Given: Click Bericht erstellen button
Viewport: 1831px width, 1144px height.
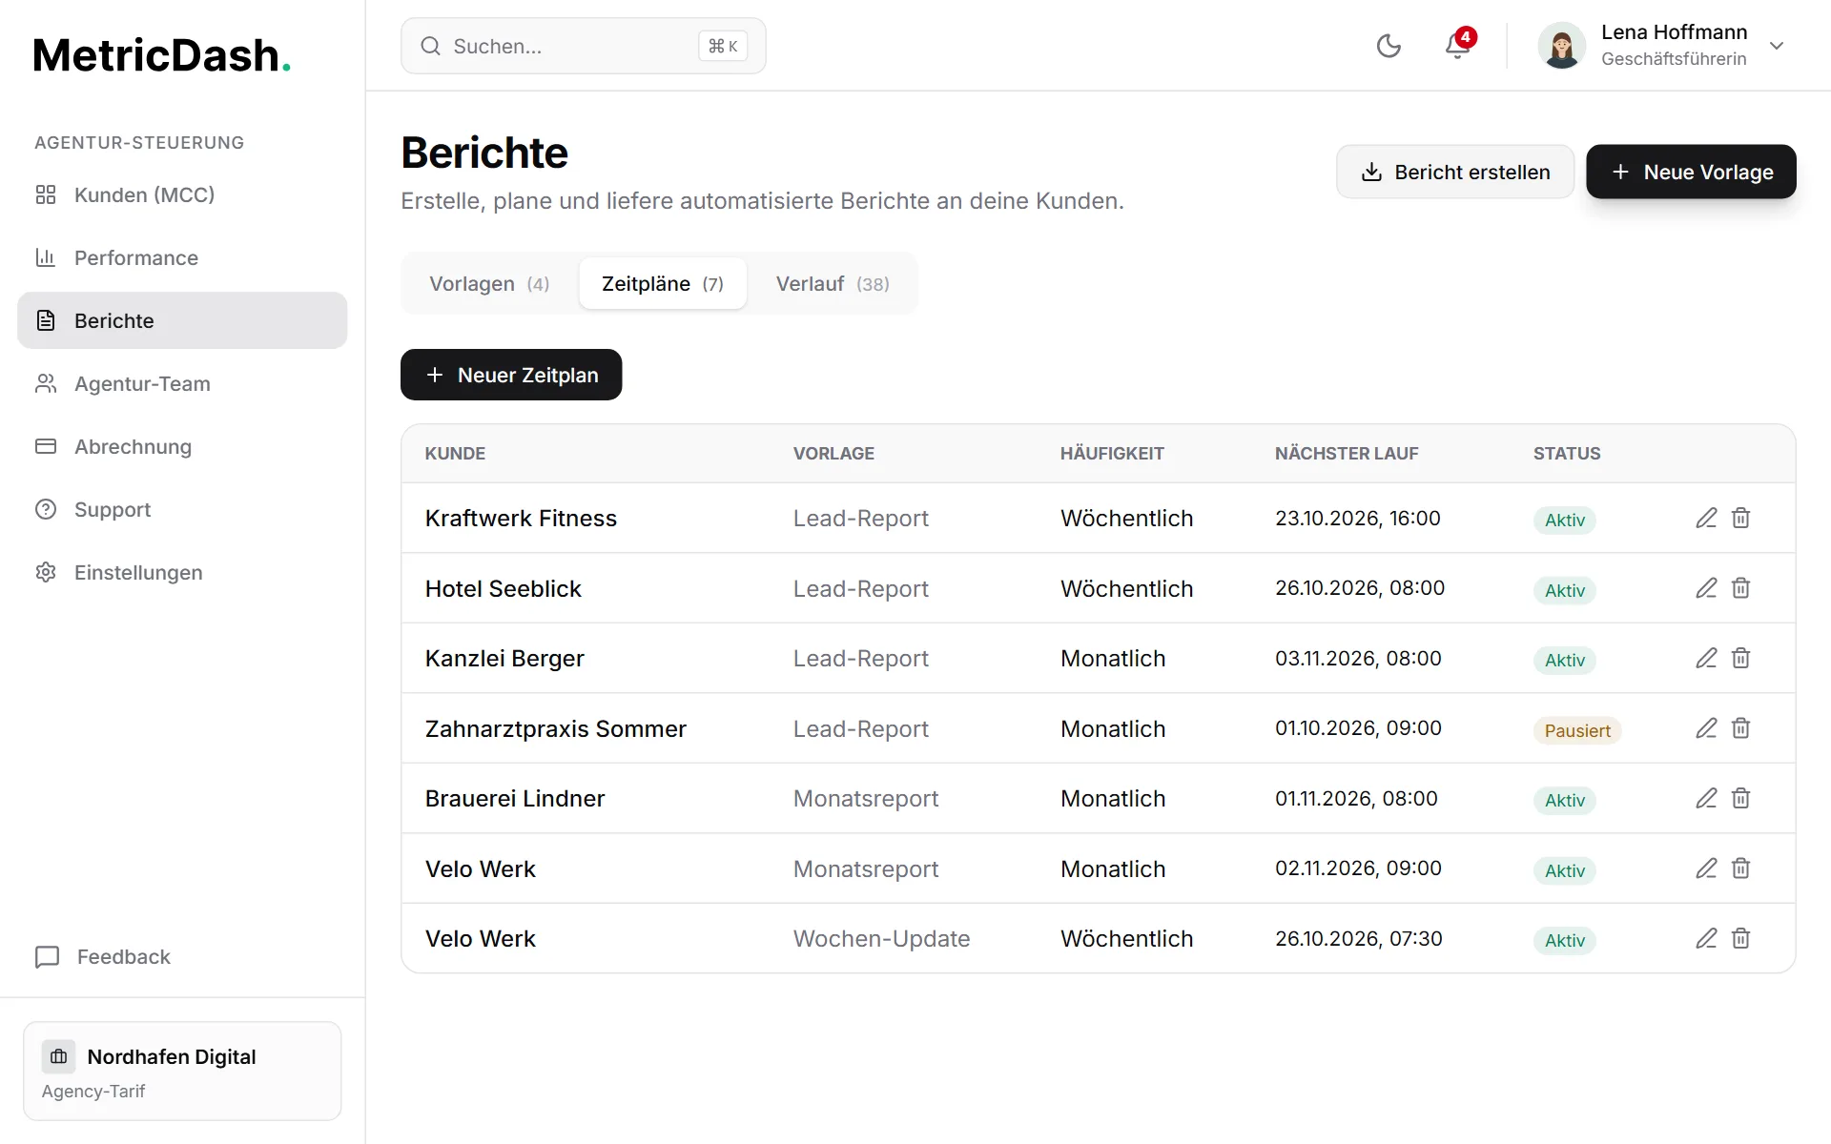Looking at the screenshot, I should point(1455,172).
